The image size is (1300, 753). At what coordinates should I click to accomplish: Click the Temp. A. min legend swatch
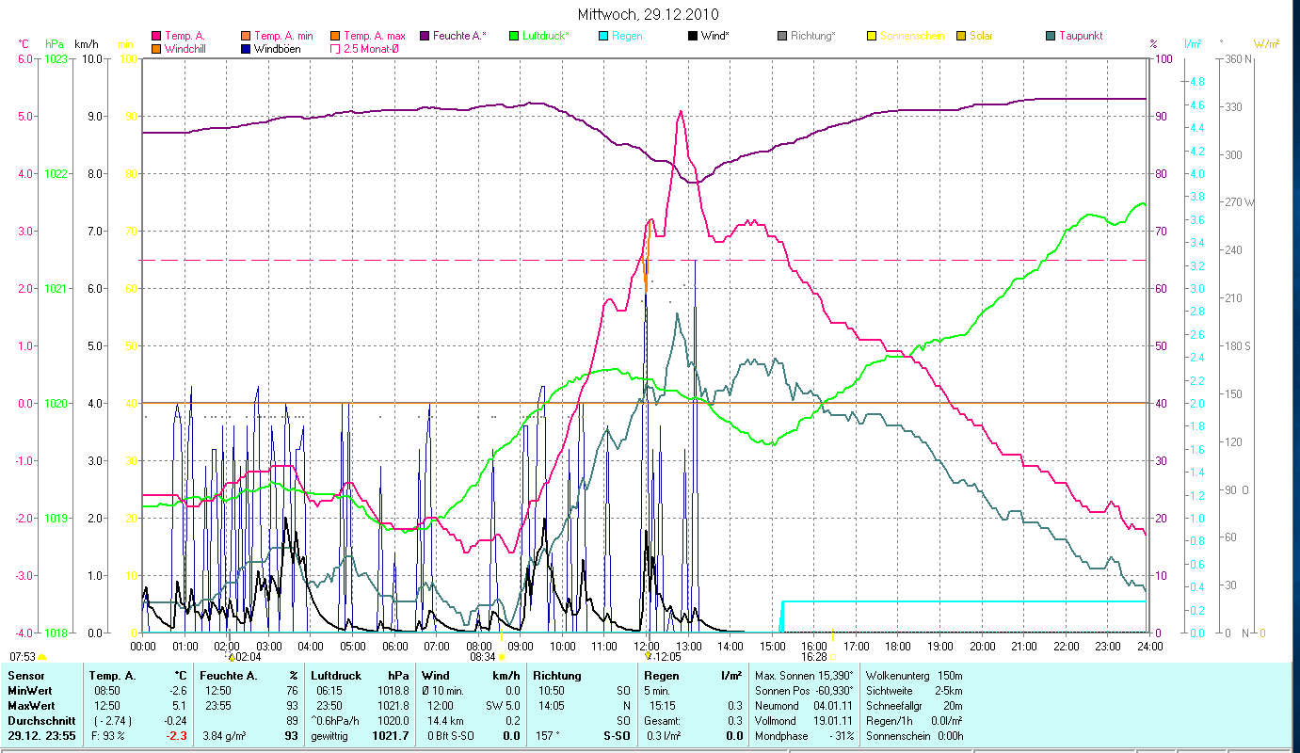[247, 36]
